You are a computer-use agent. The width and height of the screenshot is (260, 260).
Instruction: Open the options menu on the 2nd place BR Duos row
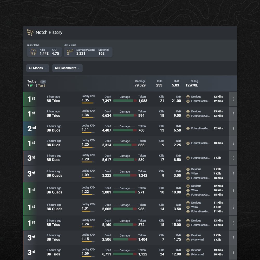[233, 128]
